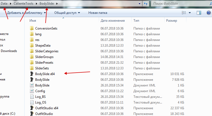Expand the address bar history dropdown

(140, 4)
